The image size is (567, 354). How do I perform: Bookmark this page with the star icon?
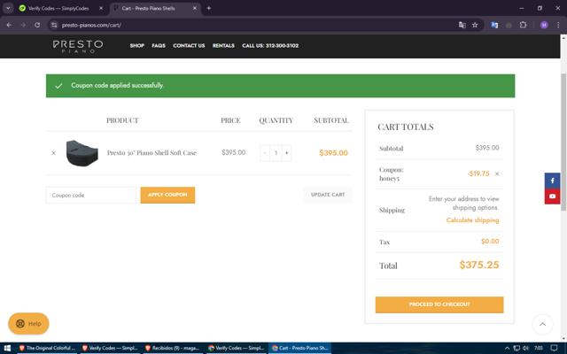(475, 25)
